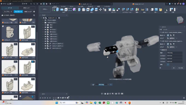Select the Align tool
Image resolution: width=186 pixels, height=105 pixels.
(104, 10)
